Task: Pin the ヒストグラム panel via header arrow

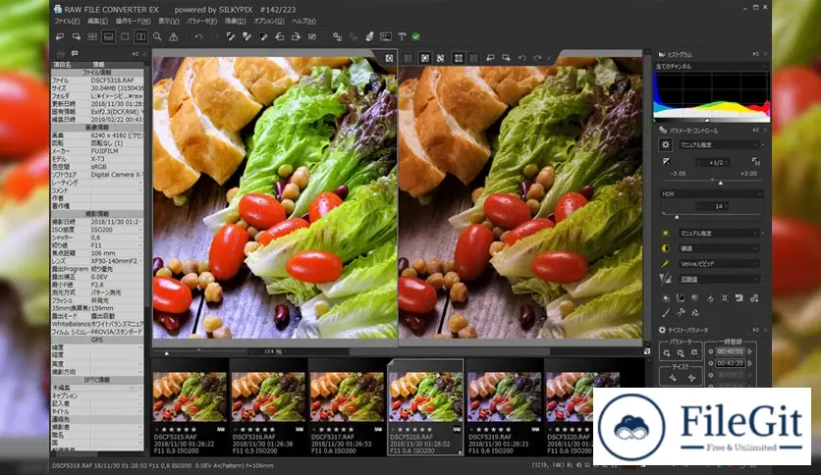Action: click(755, 54)
